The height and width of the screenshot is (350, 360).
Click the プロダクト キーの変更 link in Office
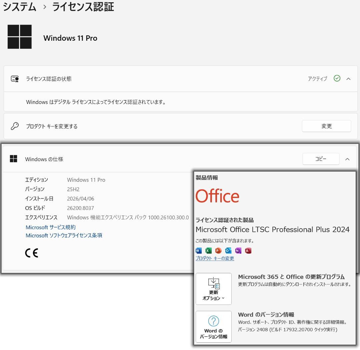pyautogui.click(x=215, y=258)
